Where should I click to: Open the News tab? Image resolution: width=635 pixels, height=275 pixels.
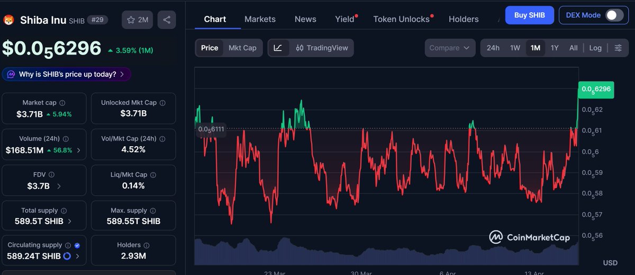[x=305, y=19]
